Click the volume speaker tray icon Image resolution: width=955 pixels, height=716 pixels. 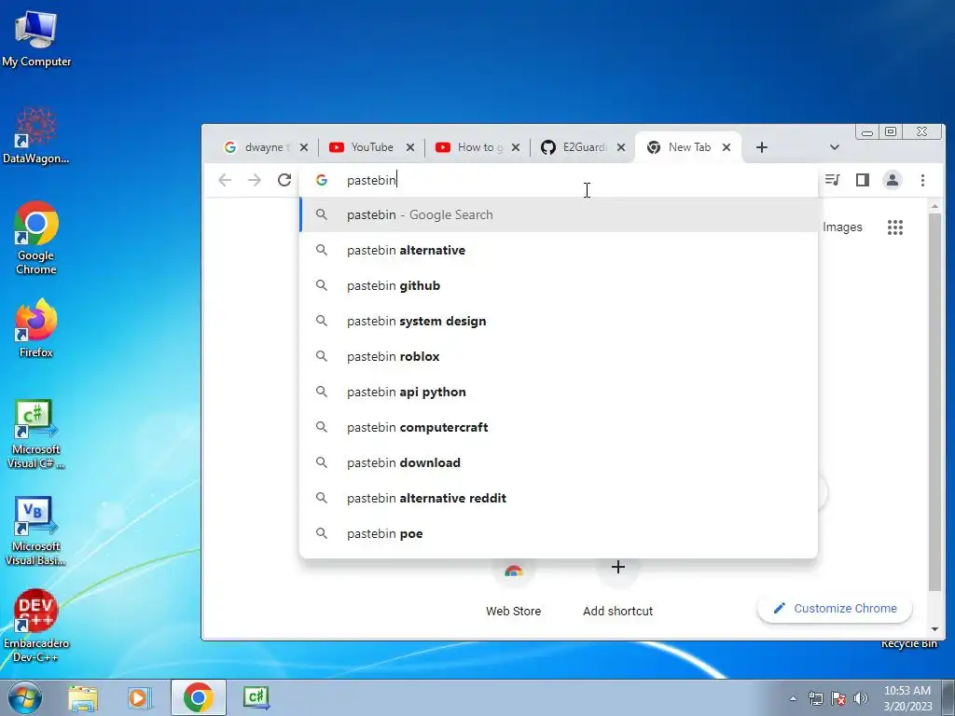pos(861,698)
